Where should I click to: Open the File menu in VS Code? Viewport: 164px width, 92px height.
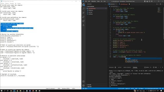(x=86, y=1)
